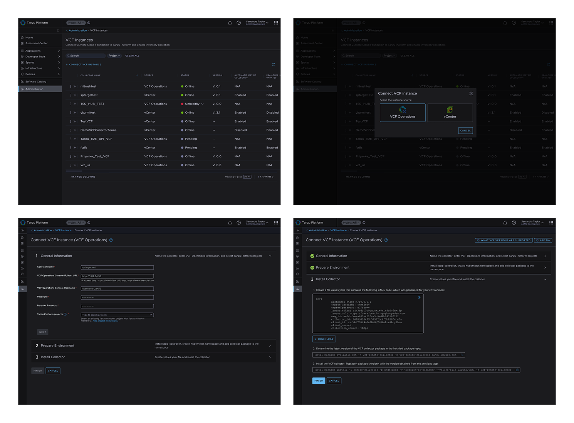Click the Re-enter Password field
This screenshot has width=574, height=423.
click(x=117, y=306)
